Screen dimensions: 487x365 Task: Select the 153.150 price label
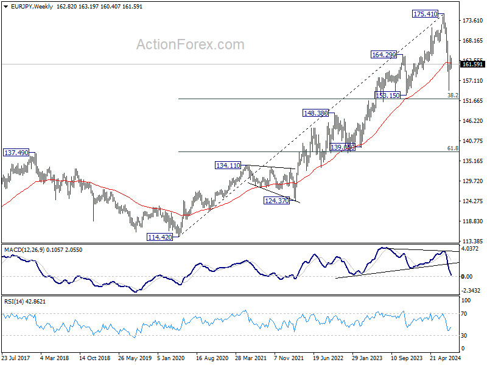pos(388,96)
